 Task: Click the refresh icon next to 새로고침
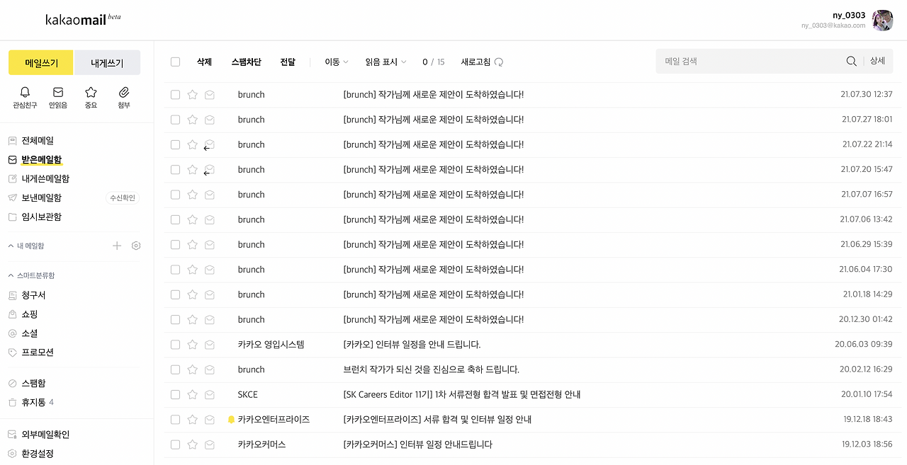(499, 62)
